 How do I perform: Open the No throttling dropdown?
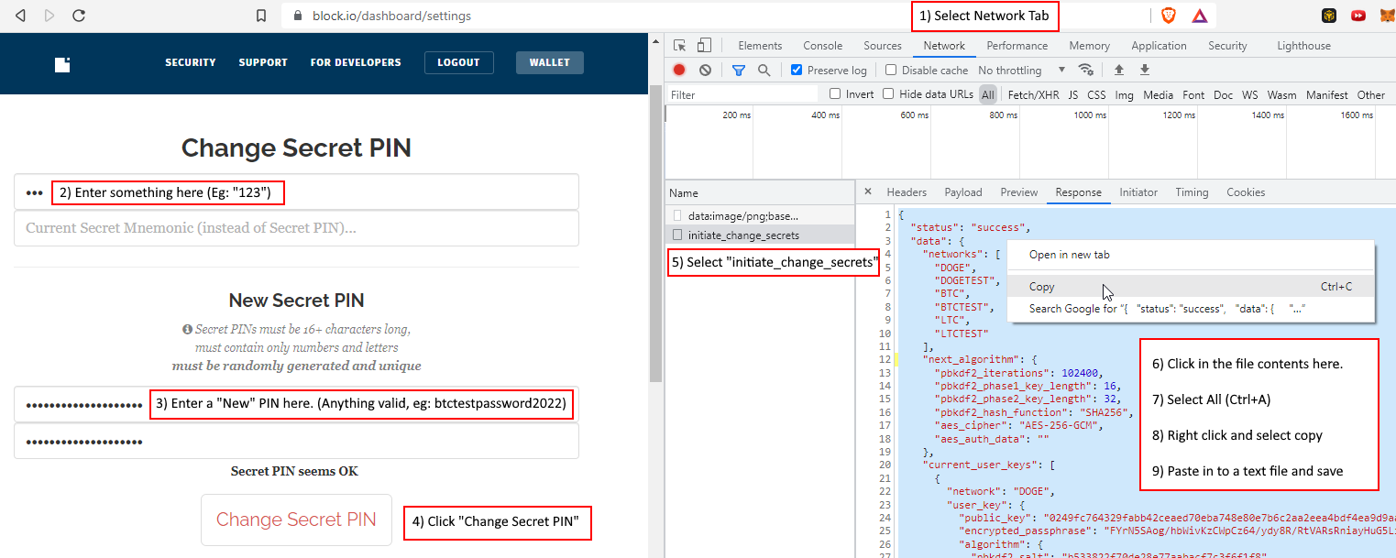pyautogui.click(x=1021, y=71)
